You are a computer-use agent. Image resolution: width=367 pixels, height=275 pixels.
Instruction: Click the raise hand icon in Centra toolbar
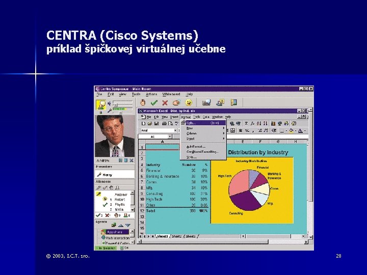[x=143, y=102]
